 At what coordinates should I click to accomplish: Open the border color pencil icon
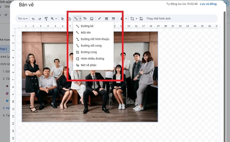click(x=100, y=18)
